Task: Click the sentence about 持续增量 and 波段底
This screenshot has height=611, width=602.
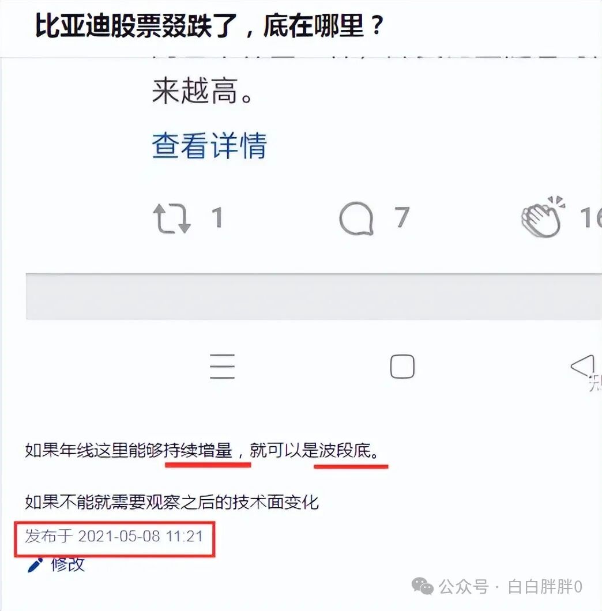Action: (x=202, y=450)
